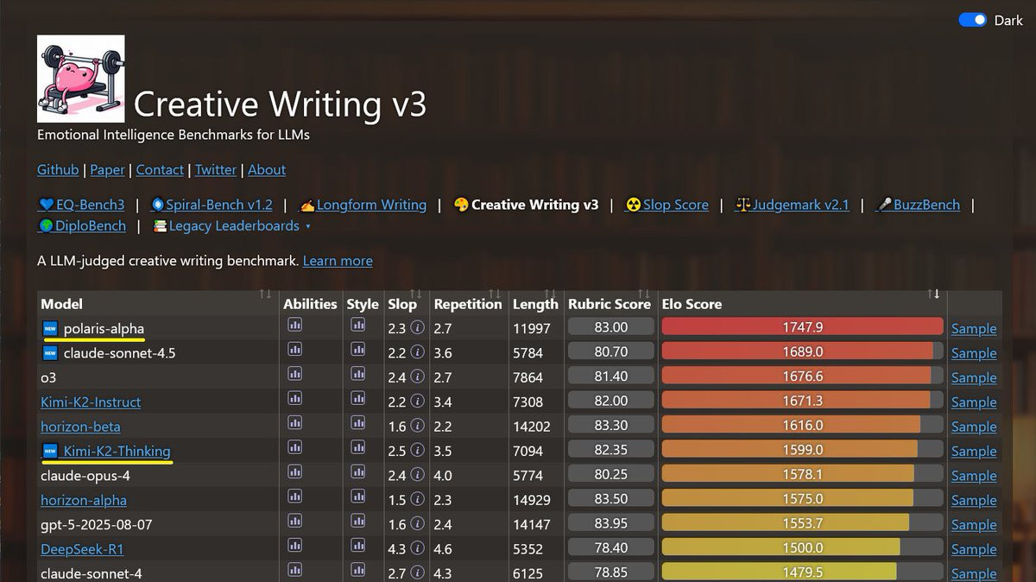Switch to DiploBench leaderboard
The image size is (1036, 582).
(x=82, y=225)
